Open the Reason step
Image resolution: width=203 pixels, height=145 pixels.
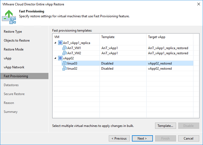point(9,103)
